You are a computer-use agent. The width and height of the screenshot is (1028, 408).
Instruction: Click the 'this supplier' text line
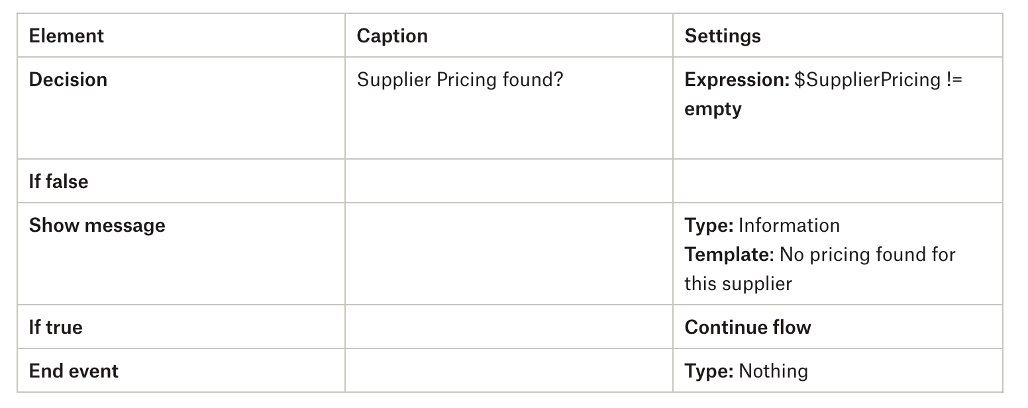738,283
